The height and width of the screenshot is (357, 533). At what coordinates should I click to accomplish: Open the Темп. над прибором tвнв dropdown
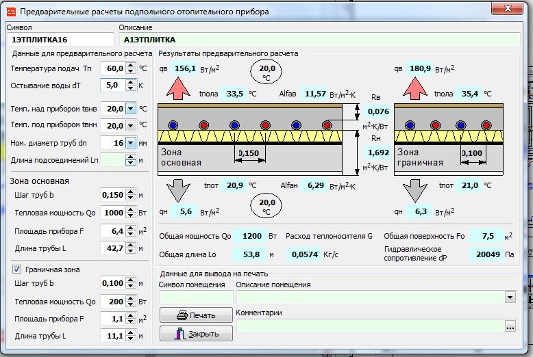131,109
